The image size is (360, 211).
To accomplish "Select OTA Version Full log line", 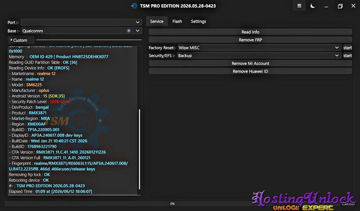I will click(x=49, y=158).
